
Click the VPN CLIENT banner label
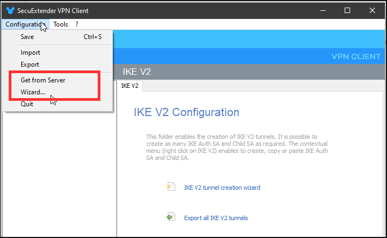point(356,56)
